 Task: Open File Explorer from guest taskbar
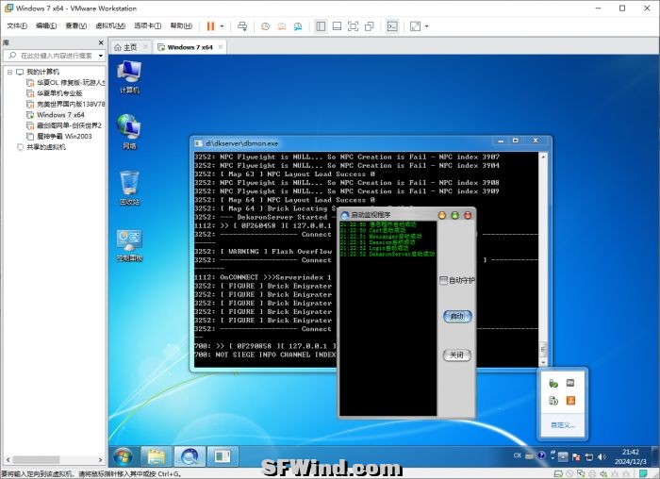(157, 456)
